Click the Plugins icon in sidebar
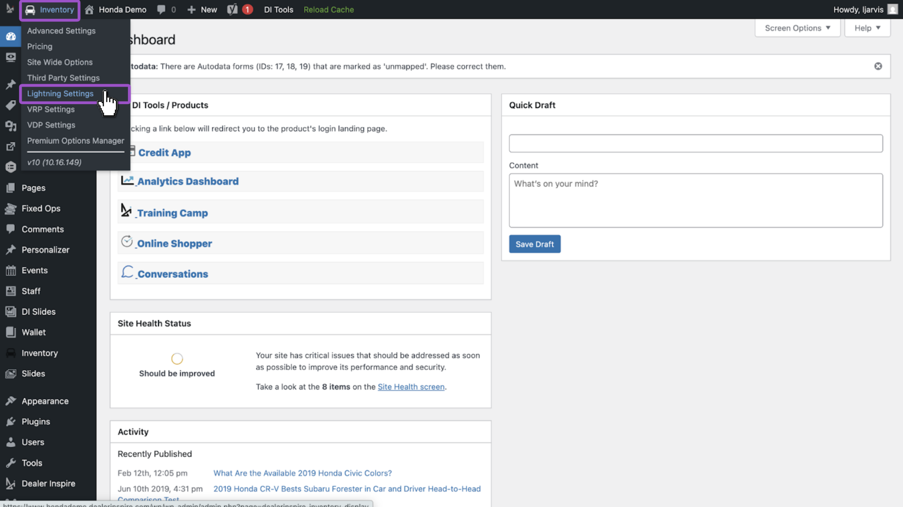 tap(11, 422)
